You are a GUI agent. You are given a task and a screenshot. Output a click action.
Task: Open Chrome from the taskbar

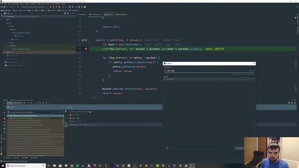(71, 166)
